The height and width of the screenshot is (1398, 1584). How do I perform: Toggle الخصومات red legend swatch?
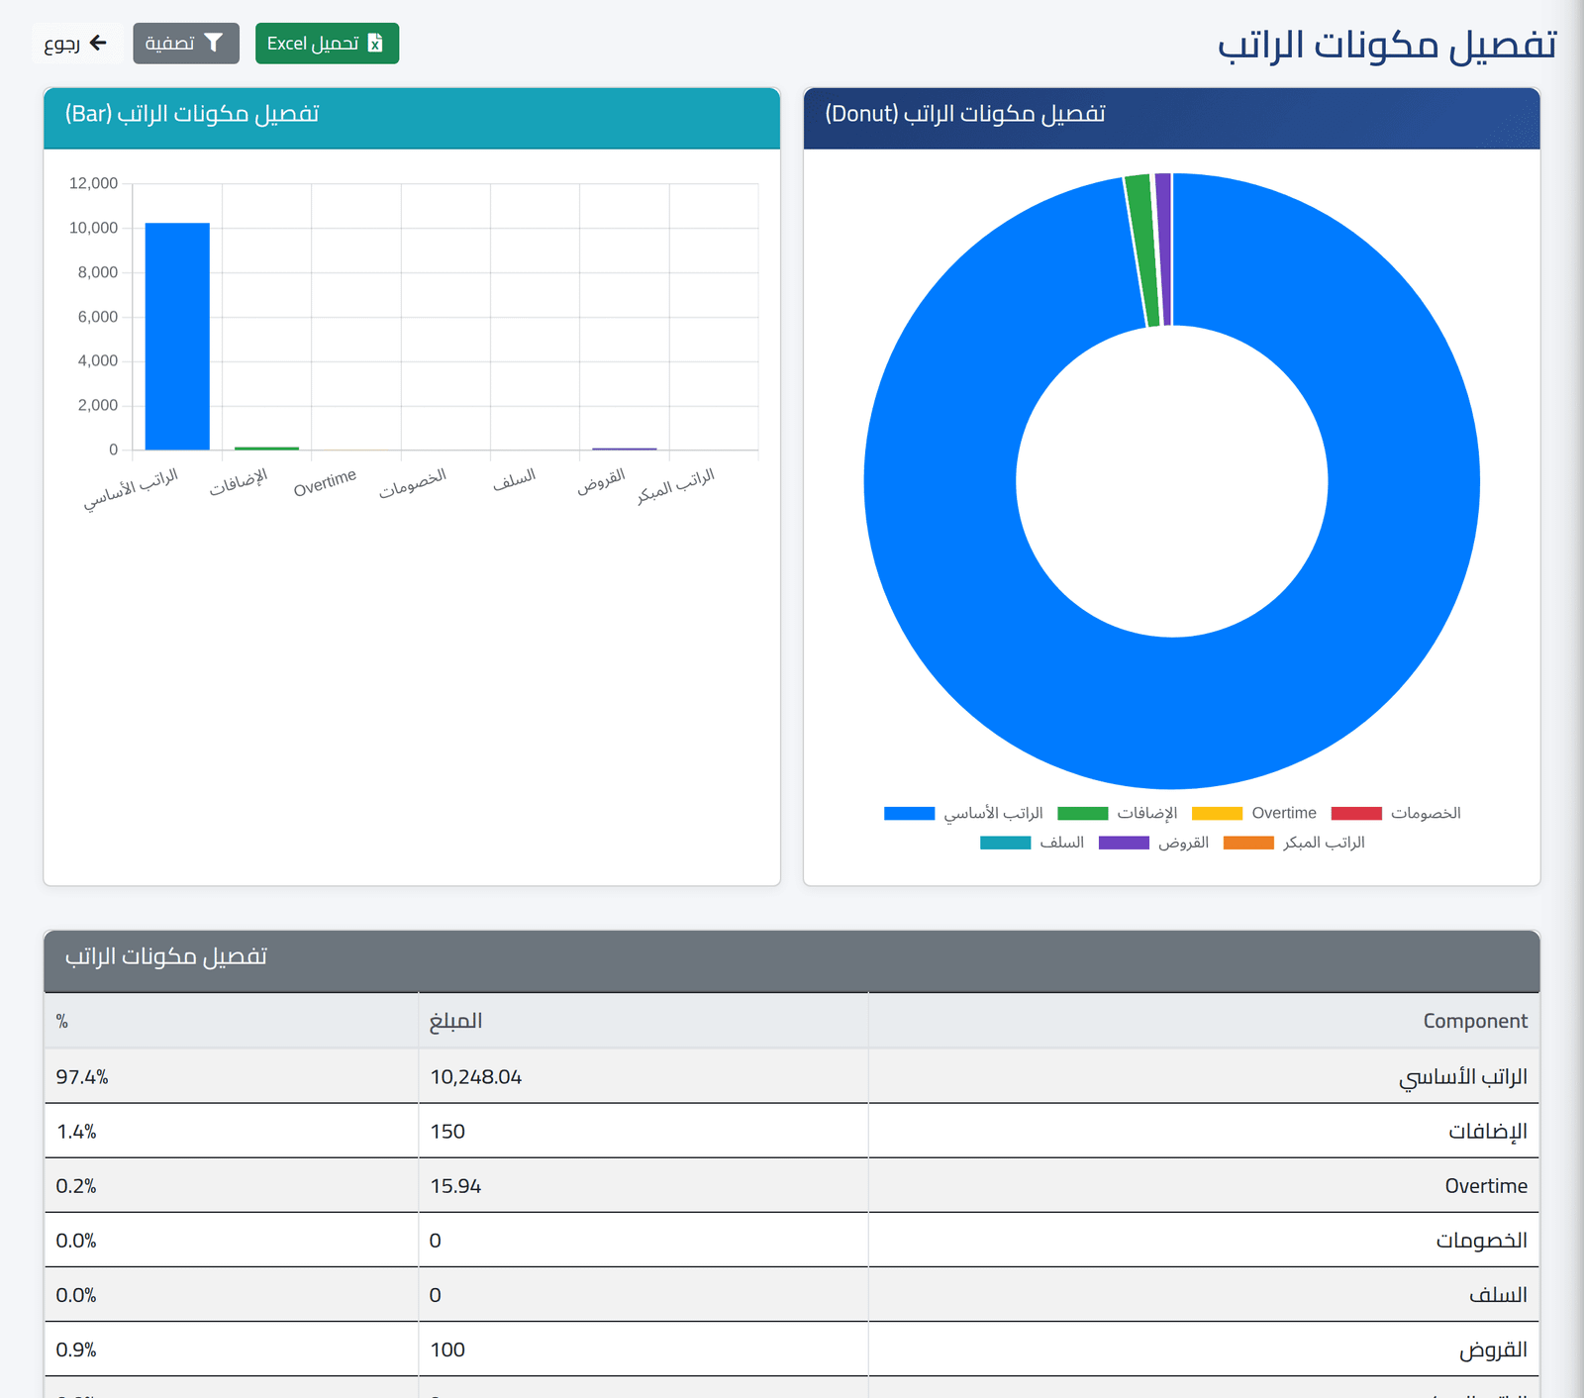click(1356, 813)
